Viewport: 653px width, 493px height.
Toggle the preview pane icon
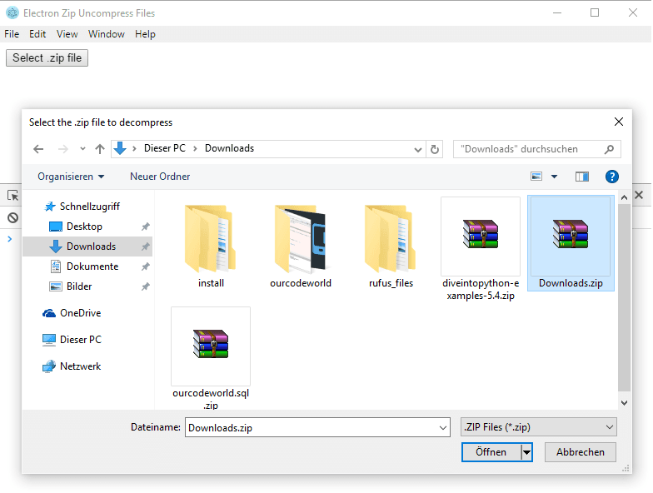point(581,177)
